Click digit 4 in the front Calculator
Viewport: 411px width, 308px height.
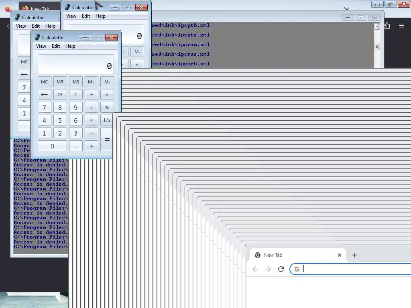[44, 120]
